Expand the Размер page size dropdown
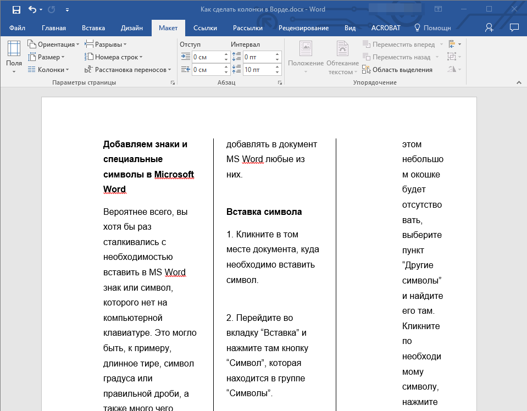This screenshot has height=411, width=527. [48, 57]
